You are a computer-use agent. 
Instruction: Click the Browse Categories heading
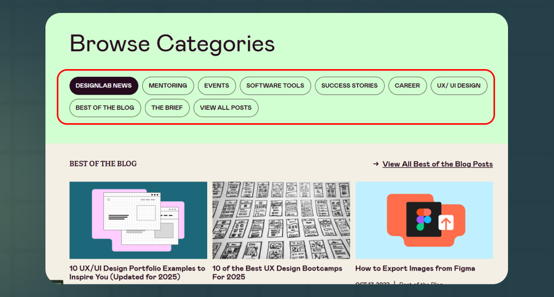[172, 44]
